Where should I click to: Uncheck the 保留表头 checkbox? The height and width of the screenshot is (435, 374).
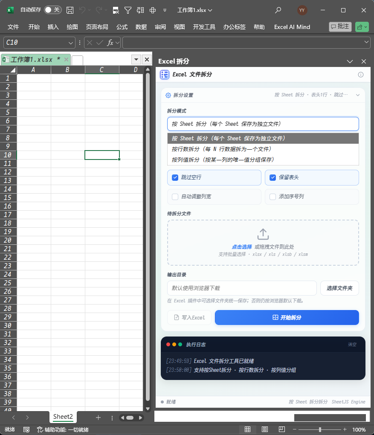273,177
